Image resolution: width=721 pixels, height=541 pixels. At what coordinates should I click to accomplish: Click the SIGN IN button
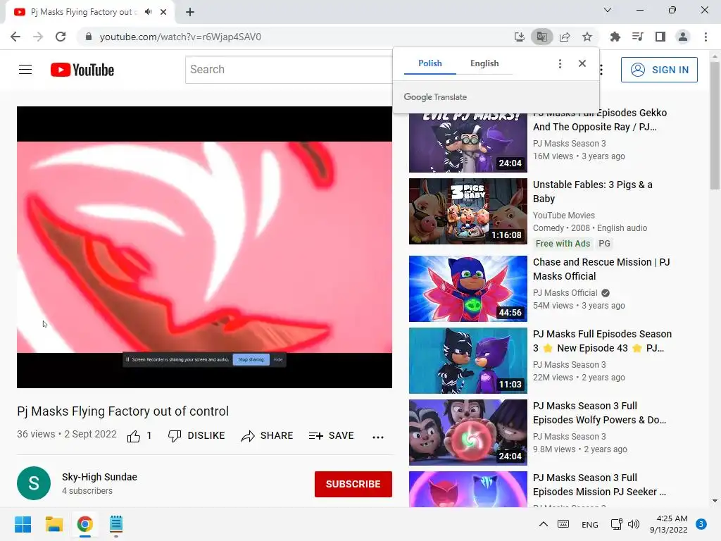click(x=659, y=70)
